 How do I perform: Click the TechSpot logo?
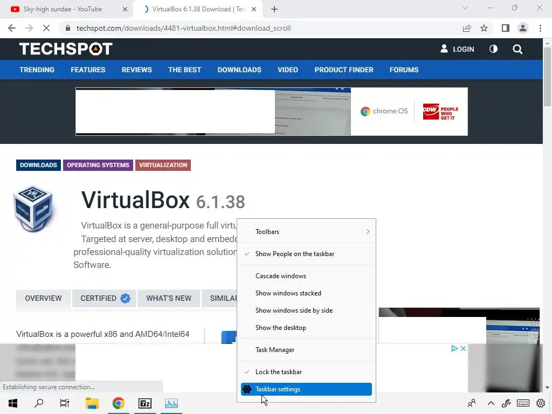tap(66, 49)
